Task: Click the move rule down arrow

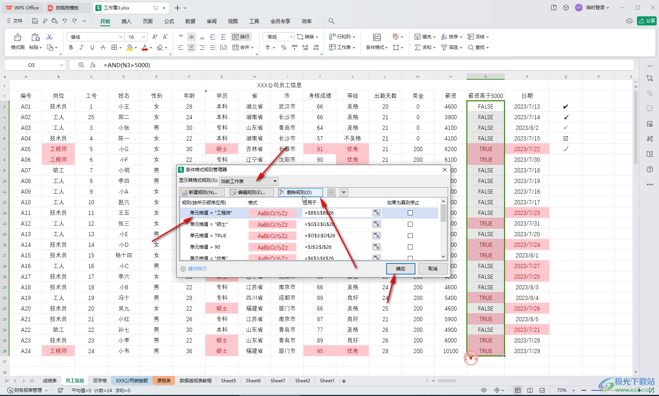Action: point(344,192)
